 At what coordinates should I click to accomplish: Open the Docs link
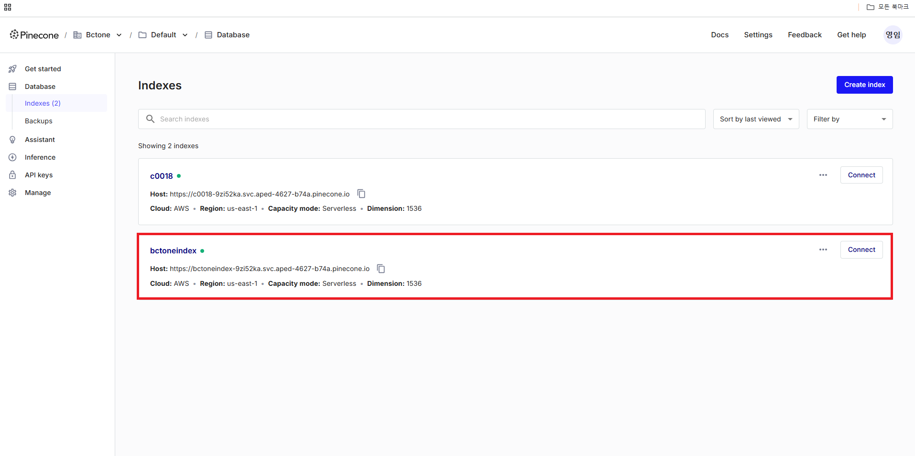[719, 35]
